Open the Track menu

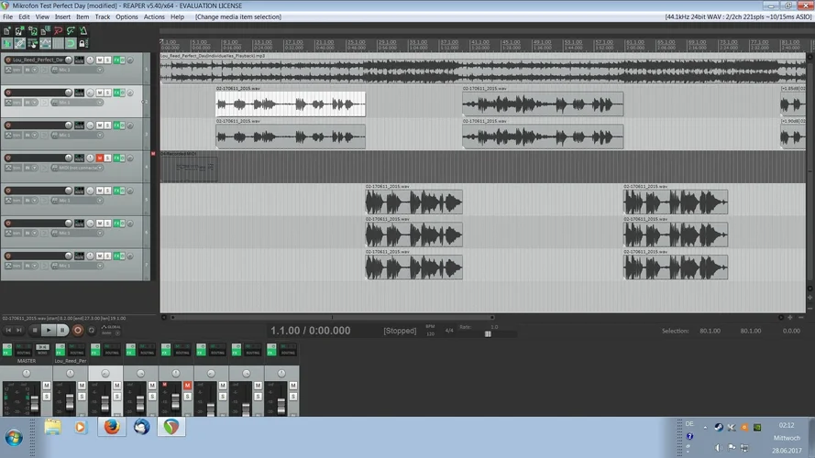[103, 16]
